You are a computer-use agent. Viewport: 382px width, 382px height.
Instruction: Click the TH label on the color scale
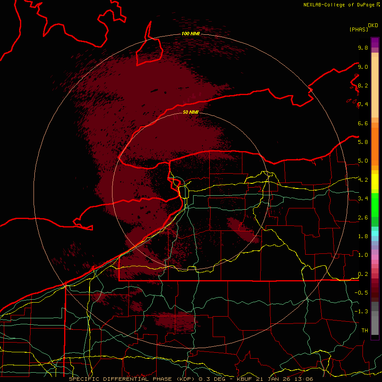click(x=365, y=331)
